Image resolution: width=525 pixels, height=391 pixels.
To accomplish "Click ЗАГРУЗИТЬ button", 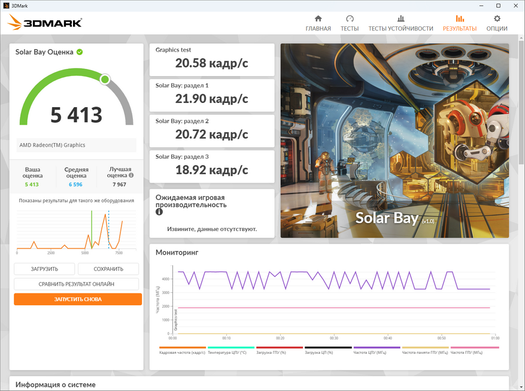I will pos(44,269).
